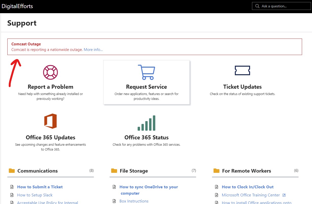This screenshot has height=204, width=312.
Task: Click the Communications folder icon
Action: [x=12, y=171]
